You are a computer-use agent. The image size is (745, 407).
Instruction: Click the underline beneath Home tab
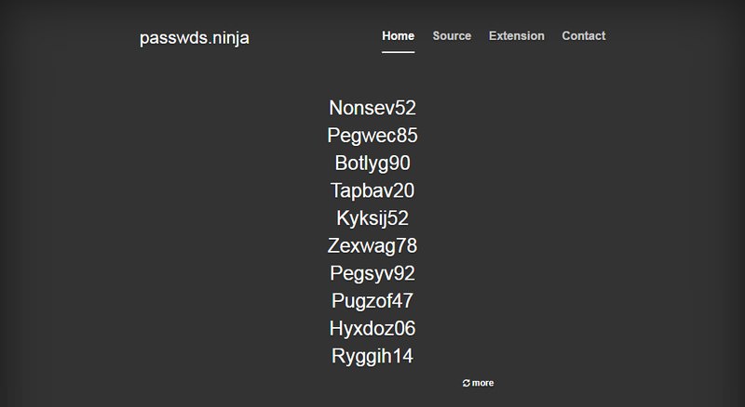click(399, 52)
